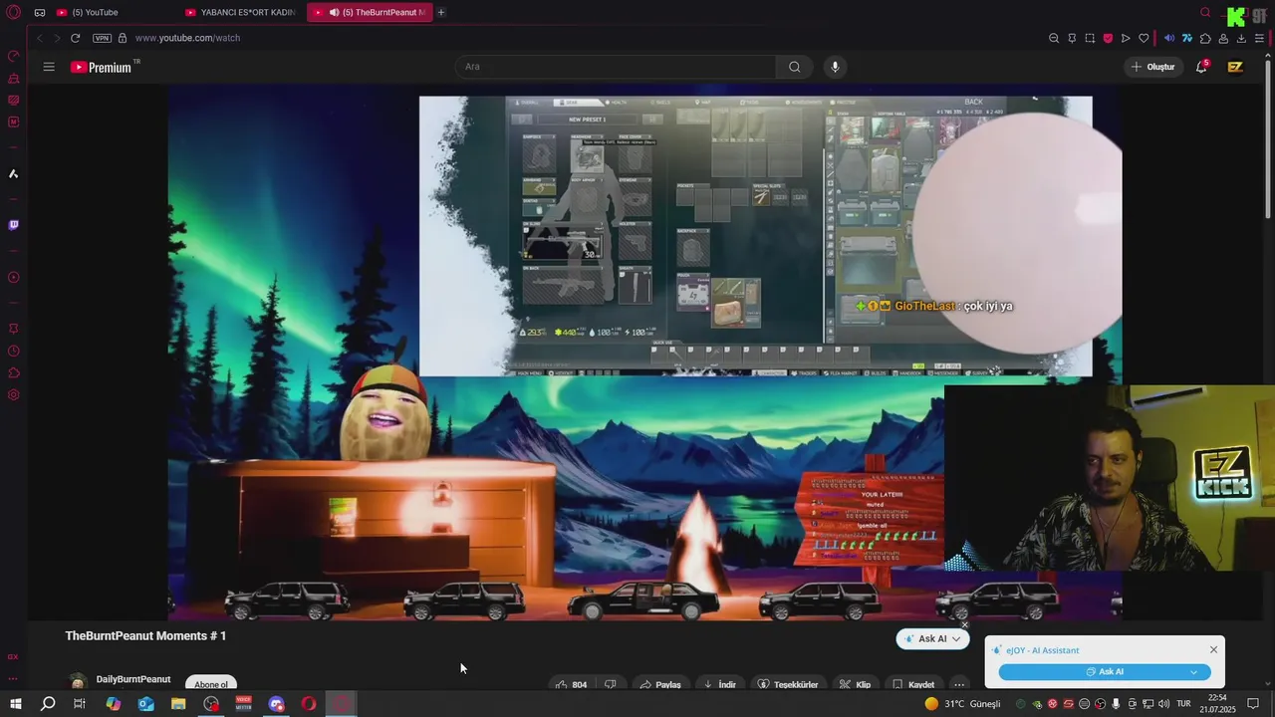Click the page vertical scrollbar

[x=1268, y=139]
